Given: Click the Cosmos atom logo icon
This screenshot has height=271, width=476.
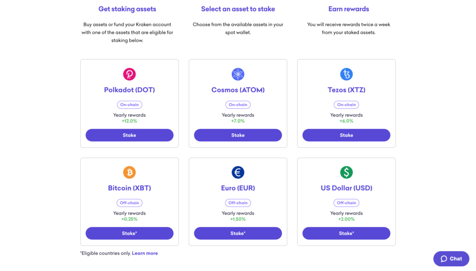Looking at the screenshot, I should click(x=238, y=74).
